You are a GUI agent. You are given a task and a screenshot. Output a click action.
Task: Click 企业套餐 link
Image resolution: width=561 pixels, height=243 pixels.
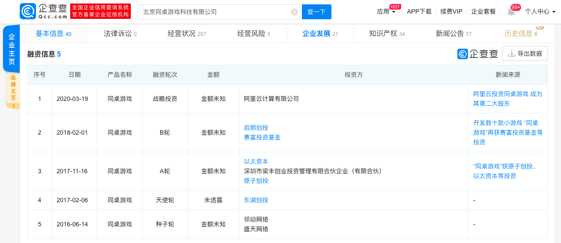[483, 11]
